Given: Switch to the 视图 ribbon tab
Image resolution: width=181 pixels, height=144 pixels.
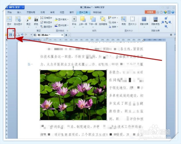Looking at the screenshot, I should (x=62, y=12).
